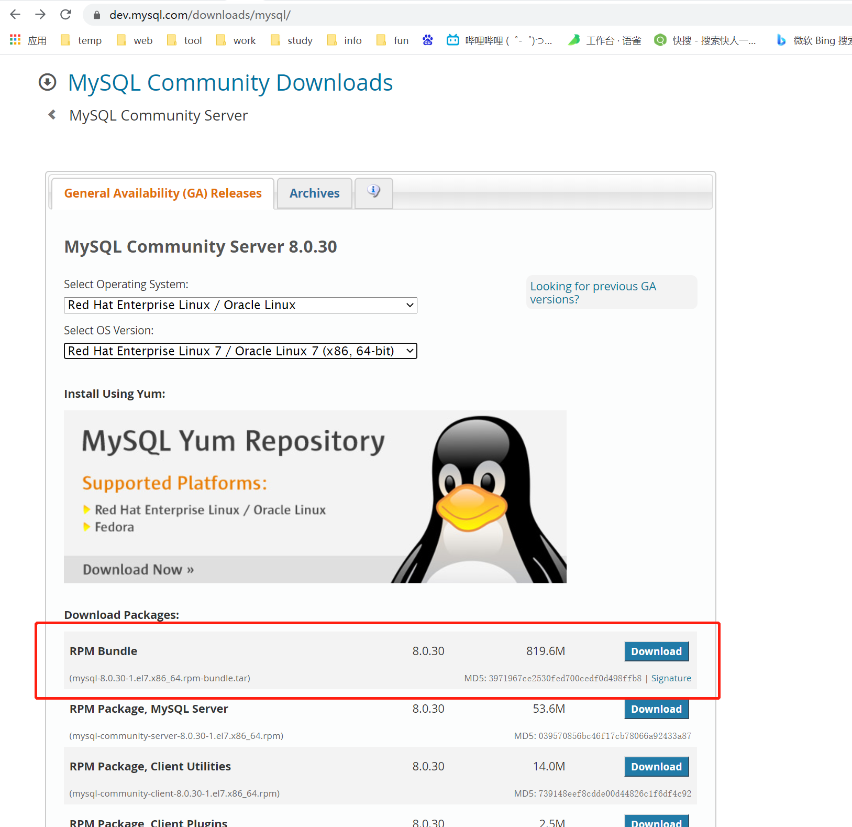Click the download circle icon beside page title

click(x=48, y=82)
